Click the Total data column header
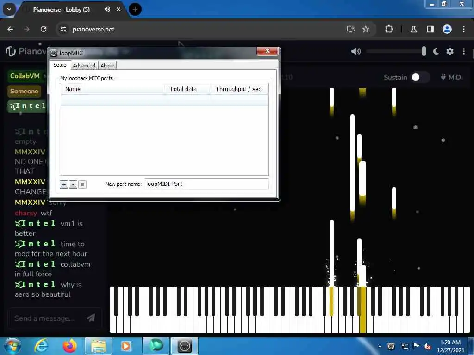Screen dimensions: 474x355 pyautogui.click(x=187, y=89)
